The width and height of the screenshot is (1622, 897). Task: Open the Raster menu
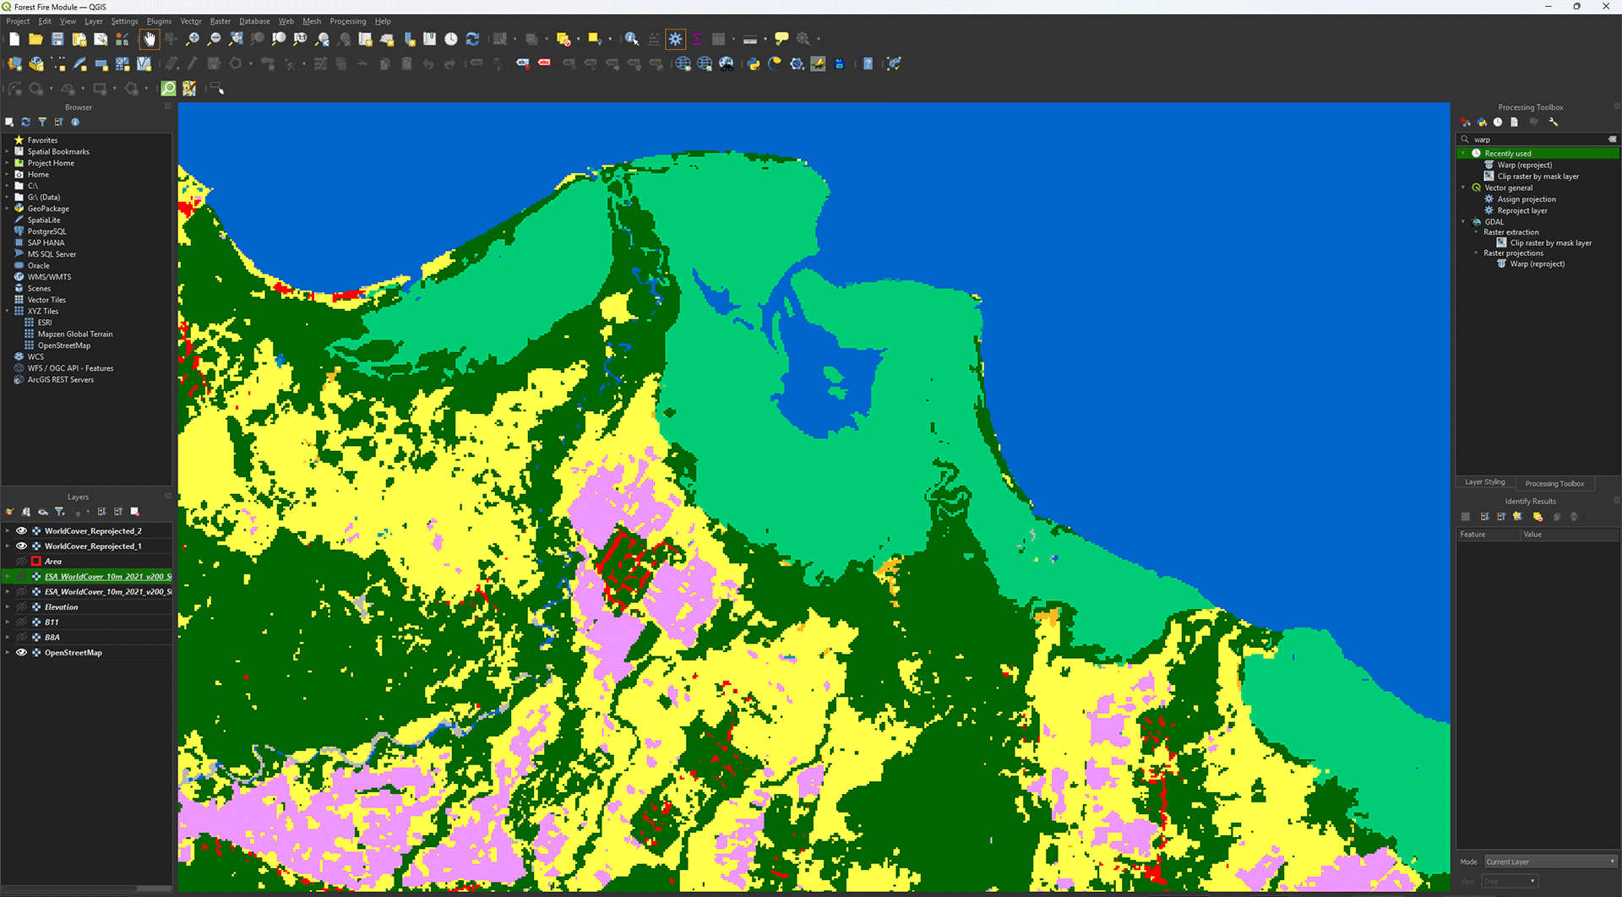tap(220, 21)
